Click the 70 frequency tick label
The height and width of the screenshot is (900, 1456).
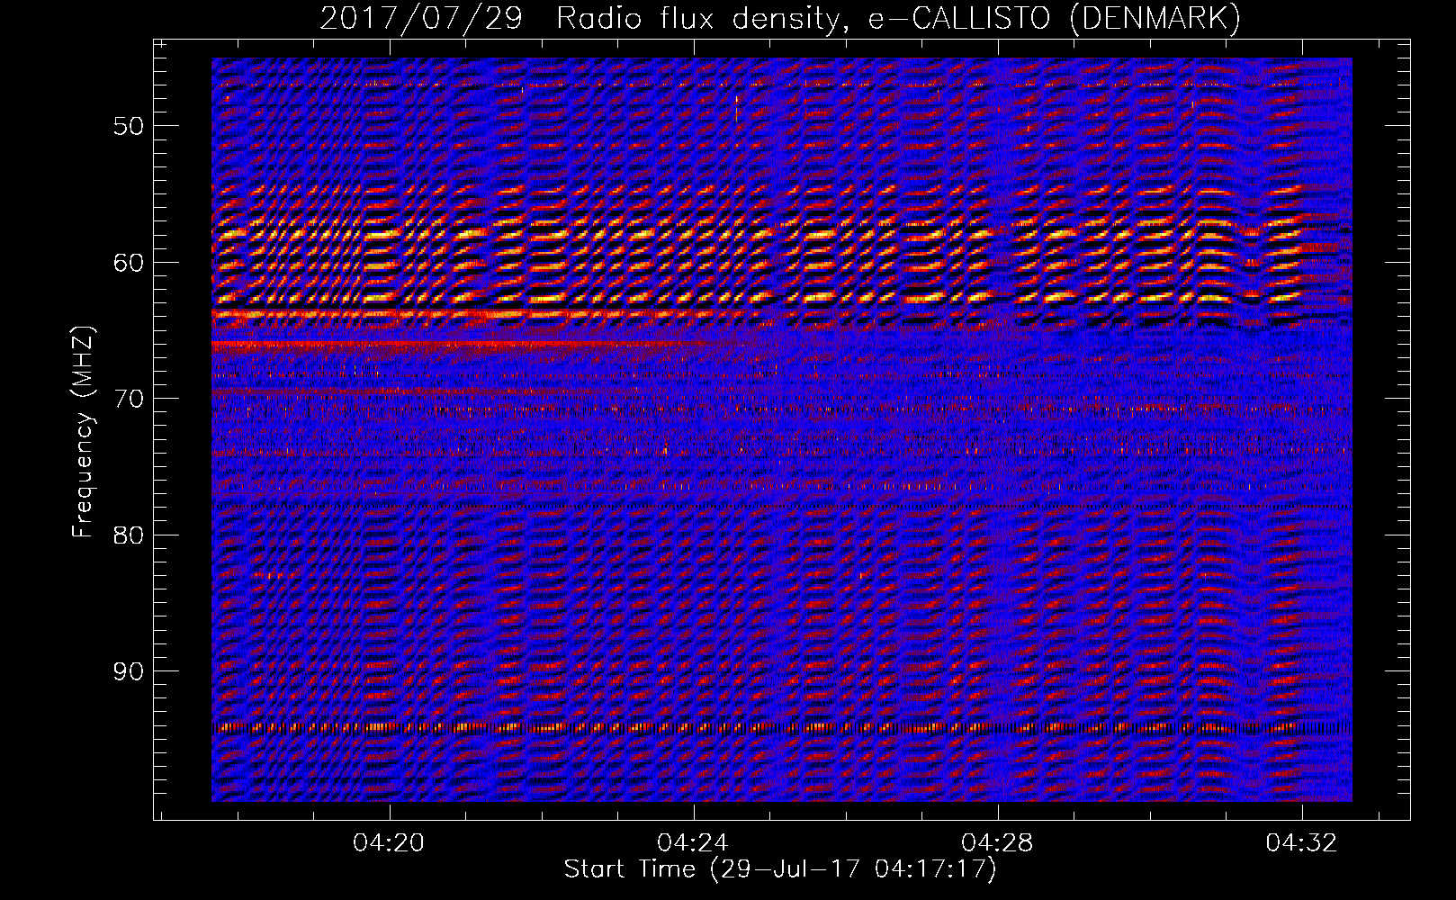pos(128,399)
